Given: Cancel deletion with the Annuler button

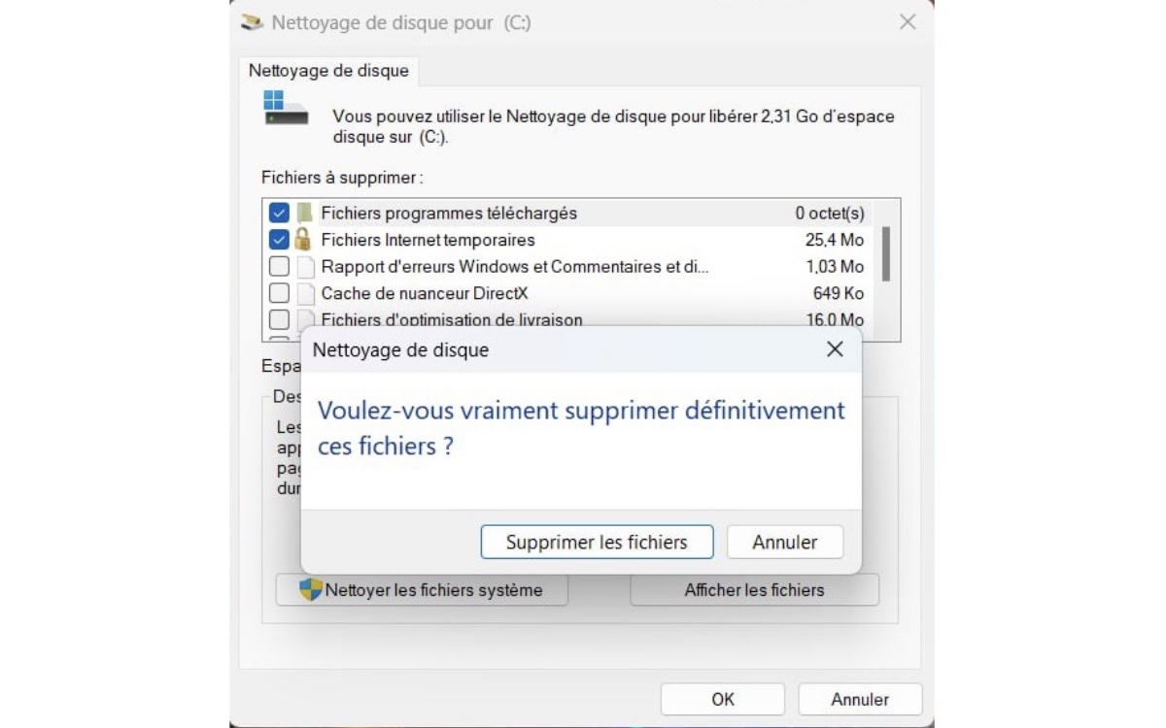Looking at the screenshot, I should pyautogui.click(x=784, y=542).
